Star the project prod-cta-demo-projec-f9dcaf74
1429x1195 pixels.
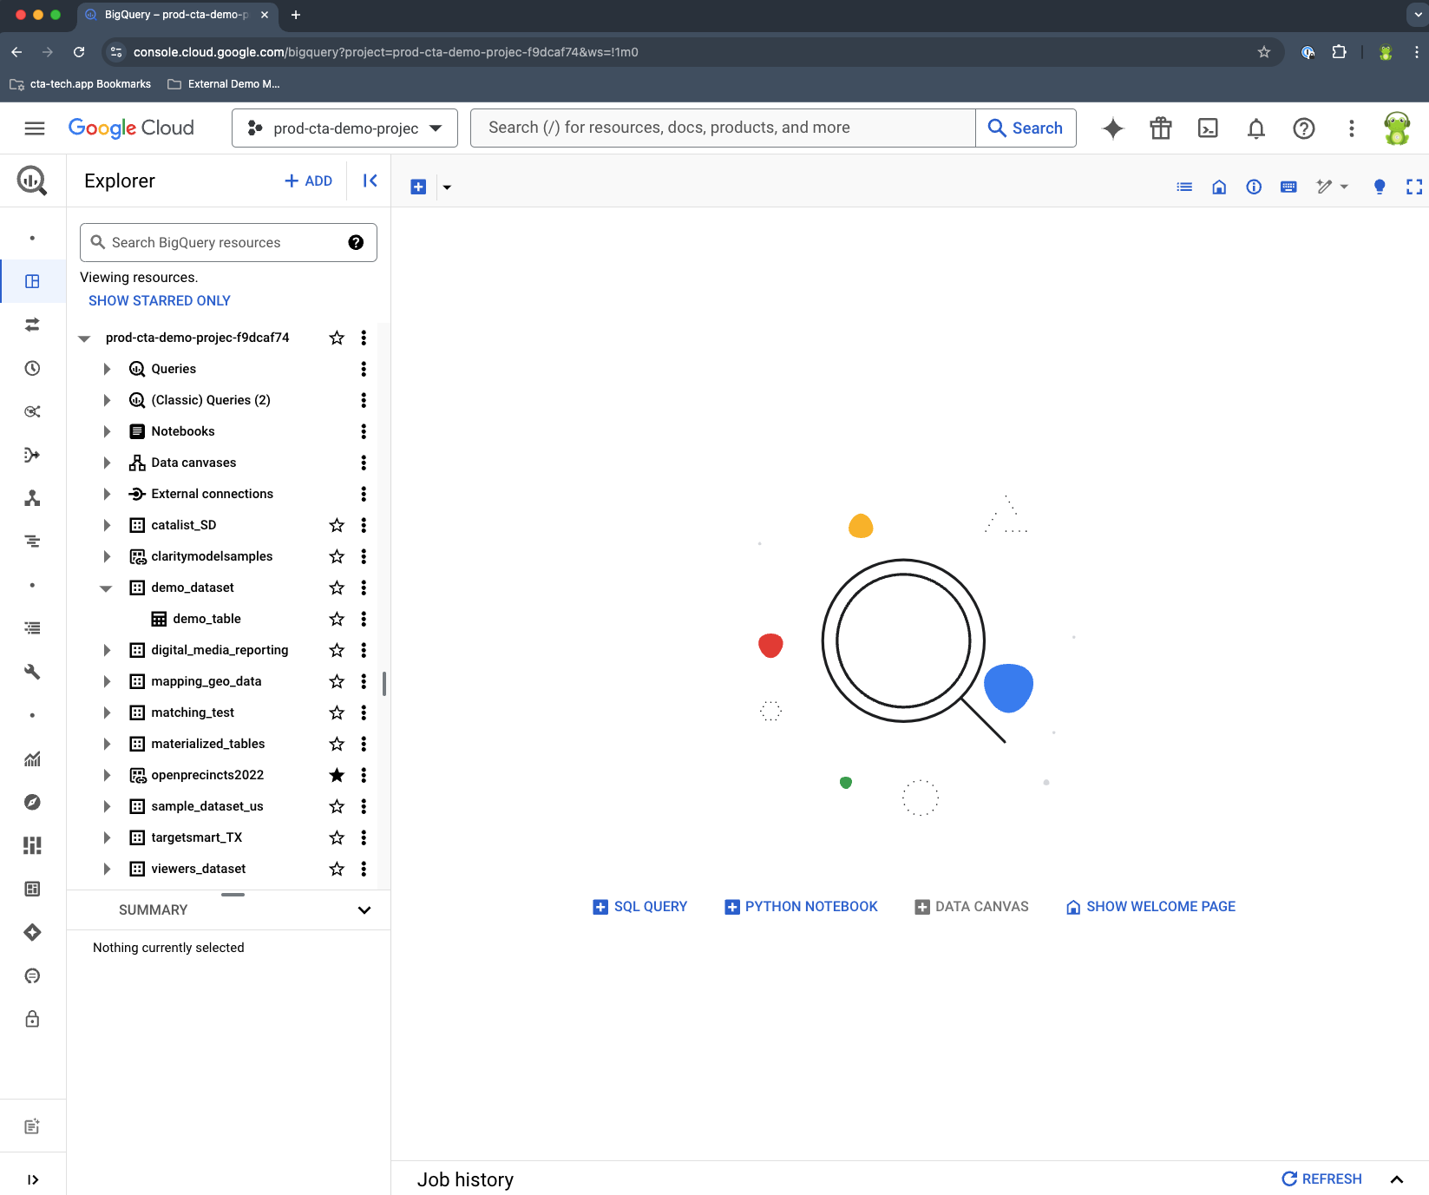point(337,338)
